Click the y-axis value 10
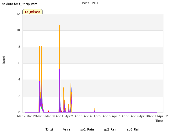Screen dimensions: 180x135 18,30
